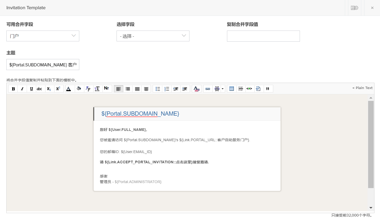Toggle bold formatting in the editor toolbar

pos(13,89)
